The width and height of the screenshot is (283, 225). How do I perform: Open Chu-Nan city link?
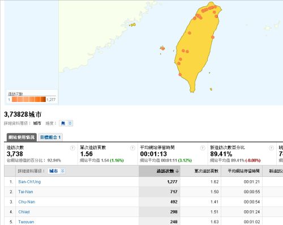[x=27, y=202]
